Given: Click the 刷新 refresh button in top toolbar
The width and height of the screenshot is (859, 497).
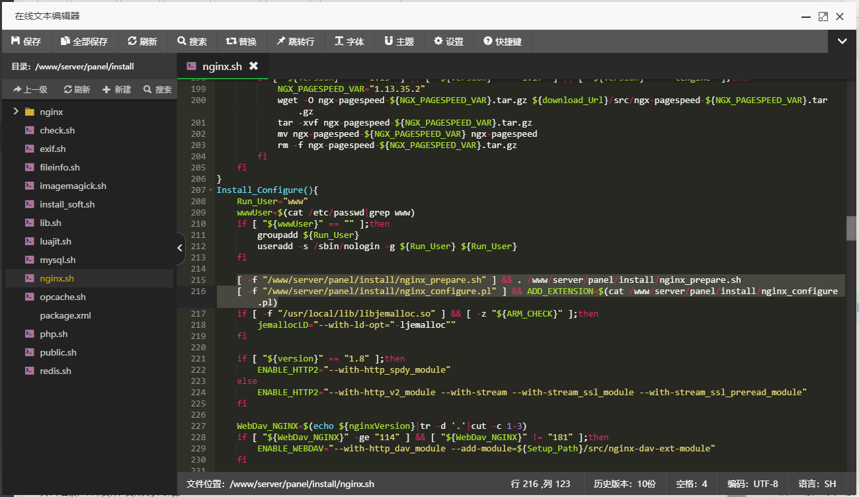Looking at the screenshot, I should tap(143, 41).
